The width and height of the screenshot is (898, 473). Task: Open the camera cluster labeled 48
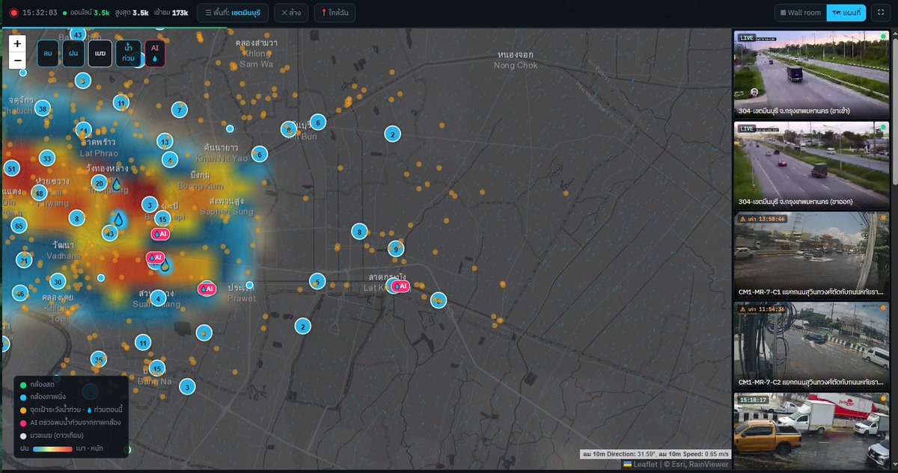(x=39, y=194)
